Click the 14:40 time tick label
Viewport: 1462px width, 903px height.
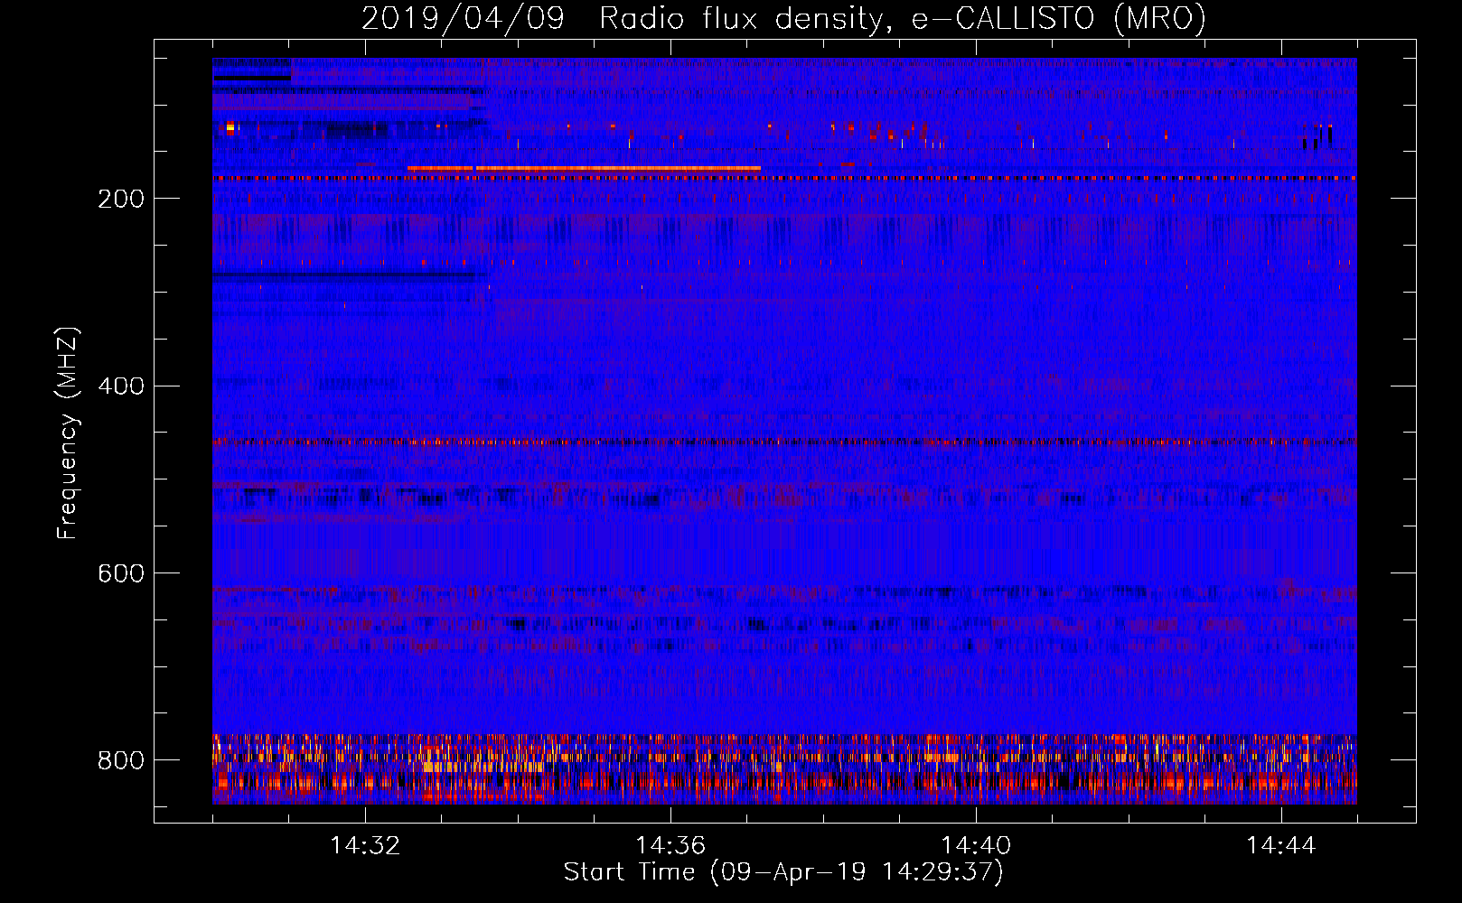(x=976, y=845)
